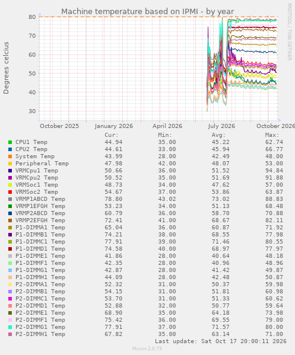Click CPU1 Temp average value 45.22
The height and width of the screenshot is (355, 295).
[x=221, y=142]
